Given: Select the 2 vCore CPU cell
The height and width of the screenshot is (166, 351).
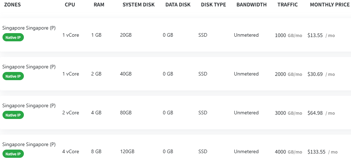Looking at the screenshot, I should coord(71,113).
